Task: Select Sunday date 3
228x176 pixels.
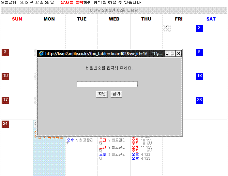Action: [x=5, y=52]
